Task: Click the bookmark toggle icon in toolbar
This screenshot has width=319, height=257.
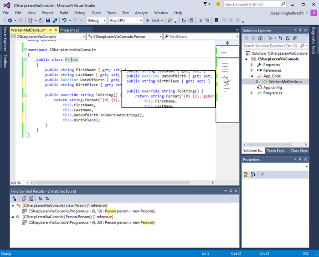Action: pyautogui.click(x=216, y=21)
